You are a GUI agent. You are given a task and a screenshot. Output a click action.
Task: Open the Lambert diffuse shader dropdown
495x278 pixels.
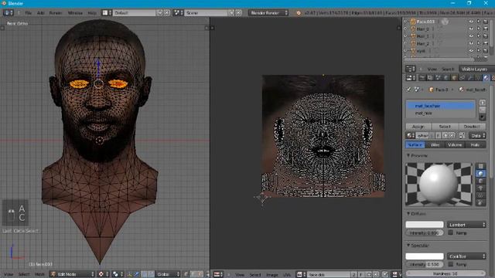click(x=466, y=225)
